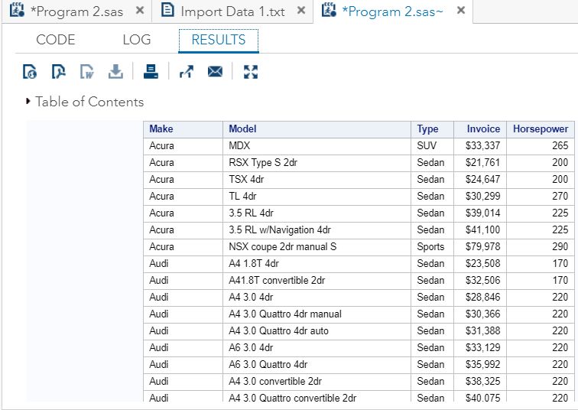Select A4 3.0 Quattro 4dr manual cell
The width and height of the screenshot is (578, 410).
(317, 314)
